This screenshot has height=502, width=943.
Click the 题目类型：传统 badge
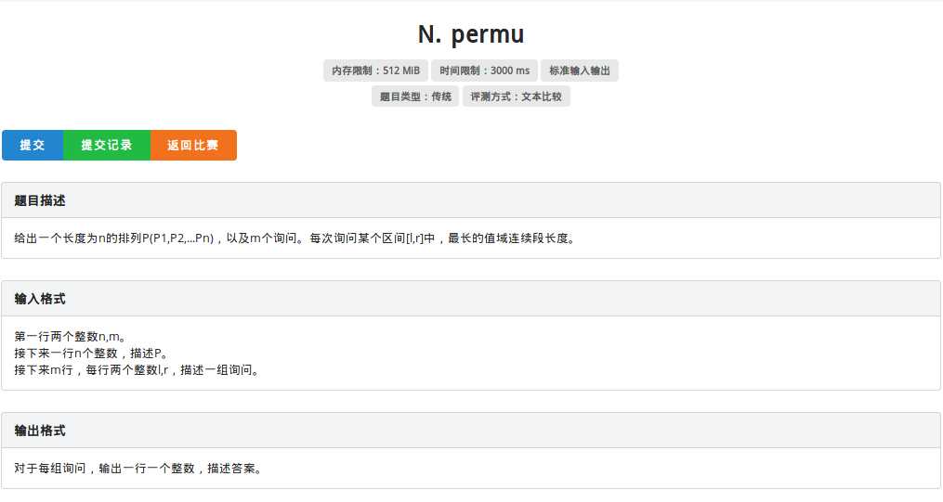click(415, 97)
